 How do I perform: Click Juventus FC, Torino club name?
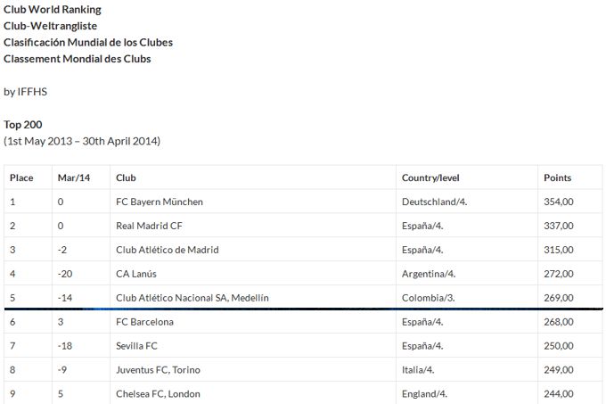tap(158, 370)
